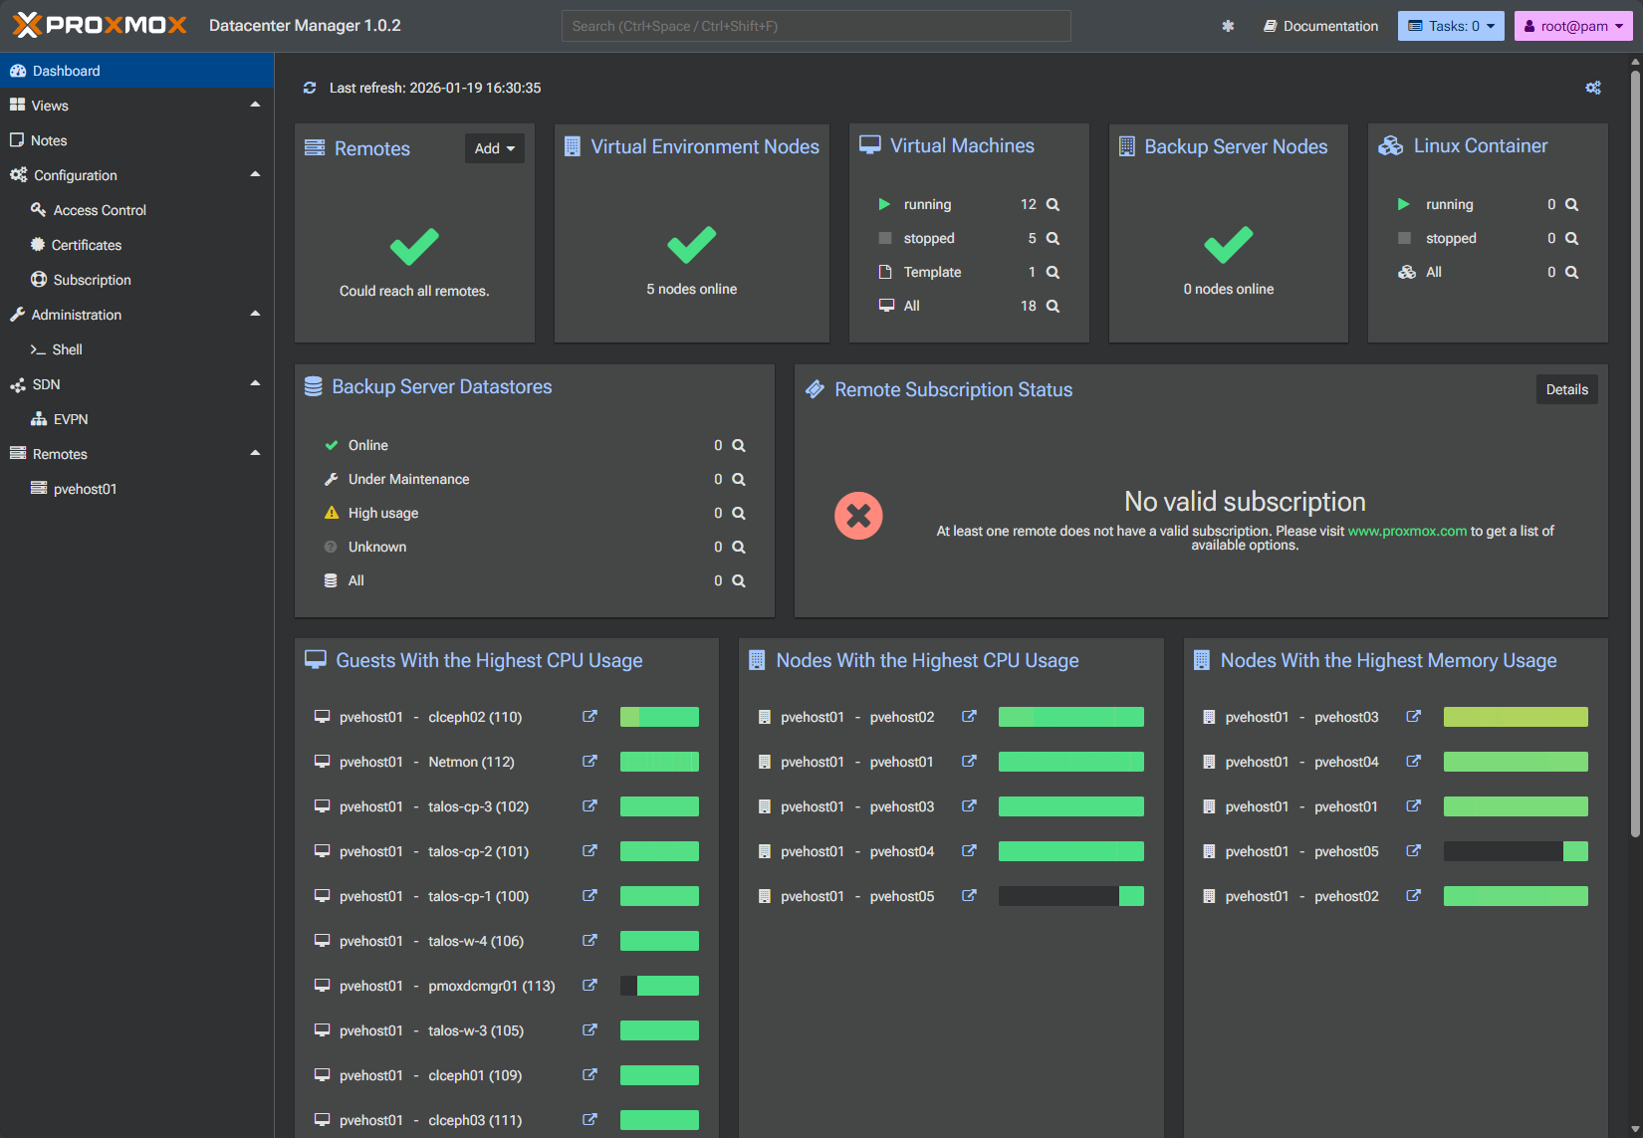This screenshot has height=1138, width=1643.
Task: Collapse the SDN sidebar section
Action: click(x=255, y=383)
